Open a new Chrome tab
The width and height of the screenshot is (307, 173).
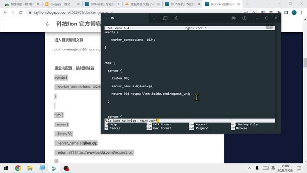click(x=248, y=4)
